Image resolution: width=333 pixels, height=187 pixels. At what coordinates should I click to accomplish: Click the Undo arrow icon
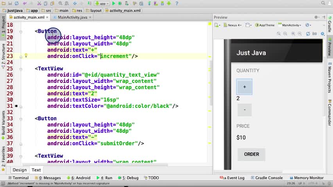[x=25, y=4]
